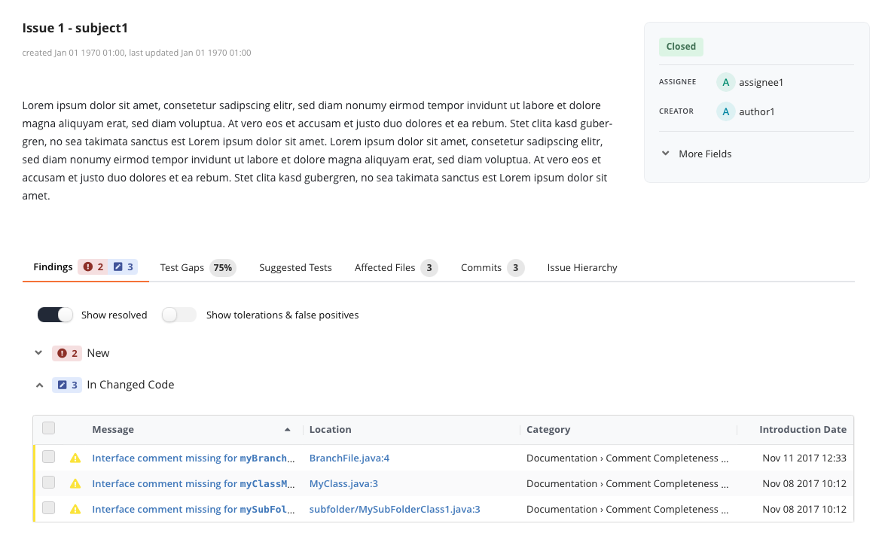The image size is (891, 536).
Task: Open the Affected Files tab
Action: point(385,267)
